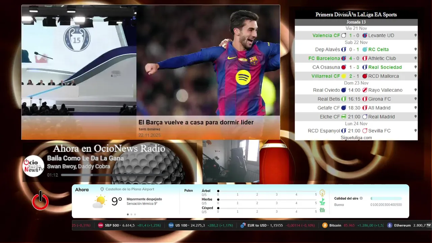The width and height of the screenshot is (432, 243).
Task: Click the CA Osasuna 1 - 3 score
Action: point(354,67)
